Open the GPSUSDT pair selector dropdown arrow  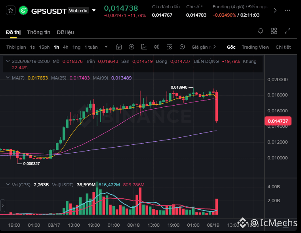coord(94,10)
